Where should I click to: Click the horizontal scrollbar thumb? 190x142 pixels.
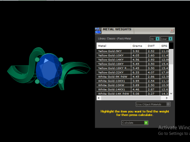pyautogui.click(x=131, y=98)
